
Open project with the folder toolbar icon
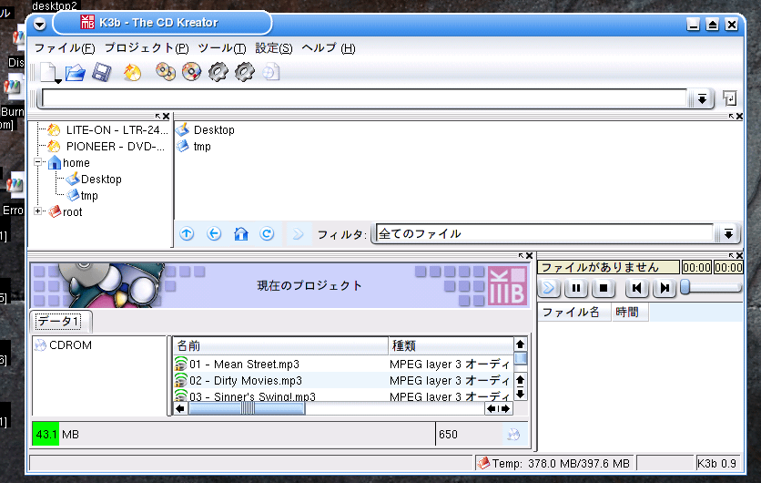pyautogui.click(x=76, y=72)
